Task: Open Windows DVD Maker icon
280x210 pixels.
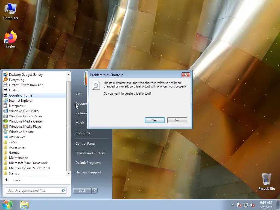Action: point(5,111)
